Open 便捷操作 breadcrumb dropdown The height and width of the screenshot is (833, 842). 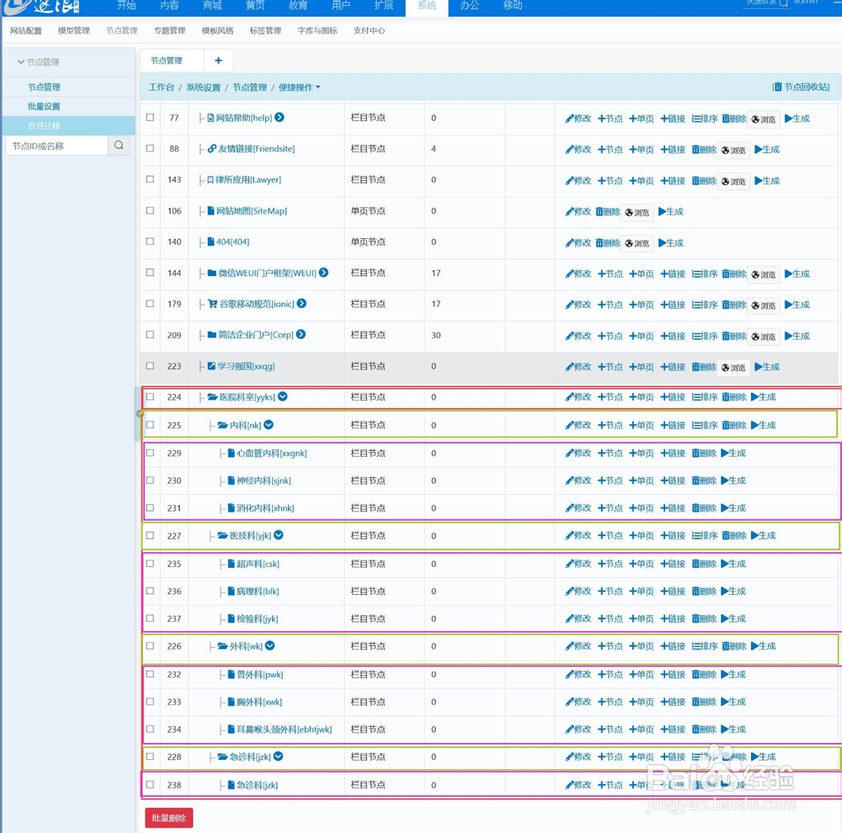click(299, 87)
